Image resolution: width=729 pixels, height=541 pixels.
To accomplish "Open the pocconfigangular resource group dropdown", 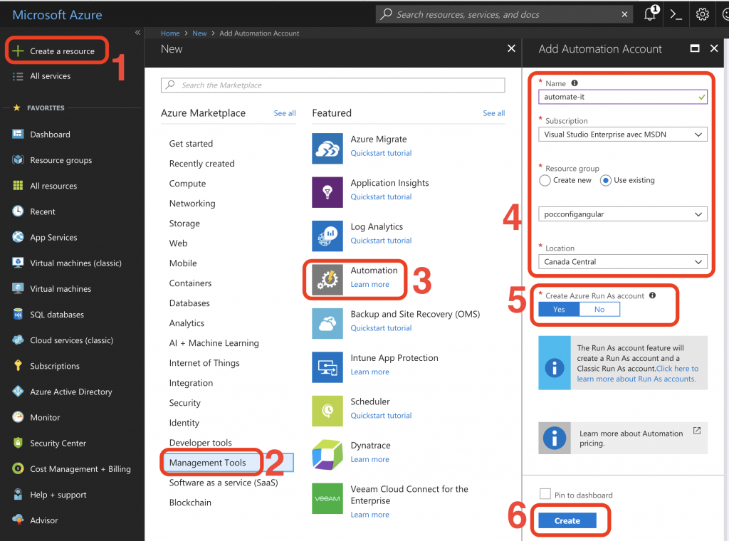I will point(622,214).
